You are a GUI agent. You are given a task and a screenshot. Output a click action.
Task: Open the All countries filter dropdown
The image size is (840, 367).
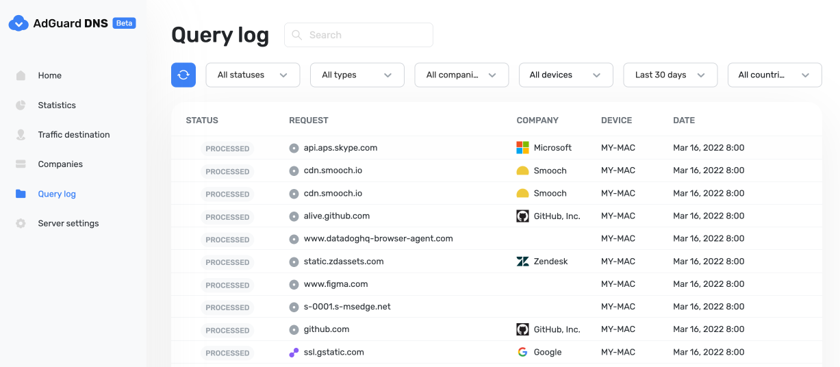pyautogui.click(x=775, y=75)
